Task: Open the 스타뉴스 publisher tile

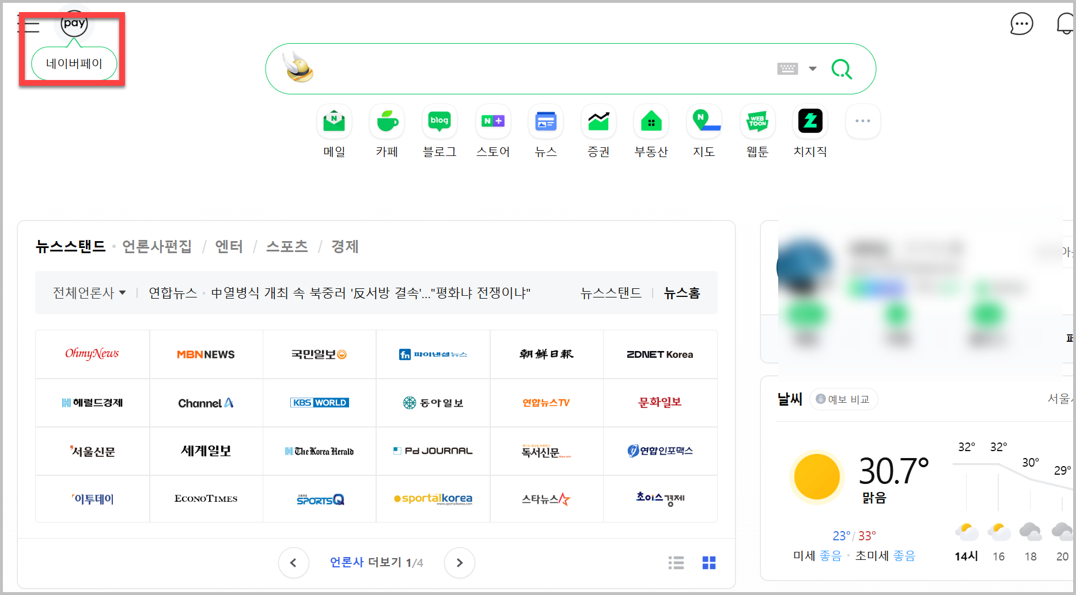Action: (x=547, y=499)
